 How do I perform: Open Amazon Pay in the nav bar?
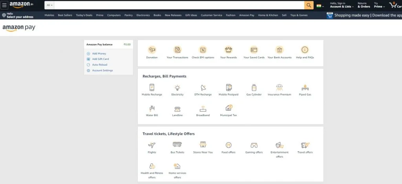[x=247, y=15]
